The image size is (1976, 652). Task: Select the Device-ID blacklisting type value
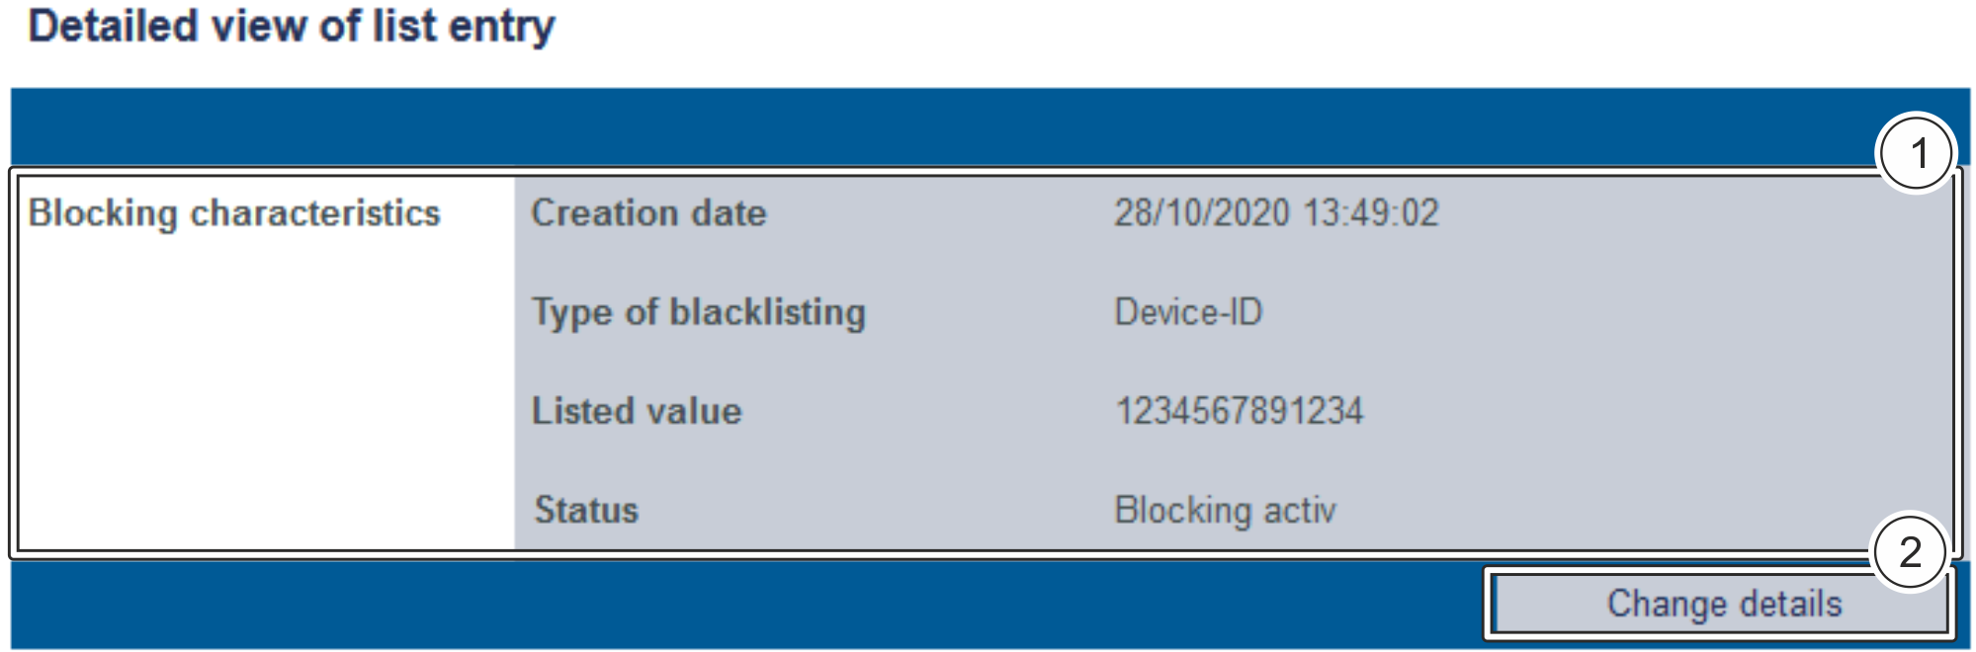(1188, 312)
